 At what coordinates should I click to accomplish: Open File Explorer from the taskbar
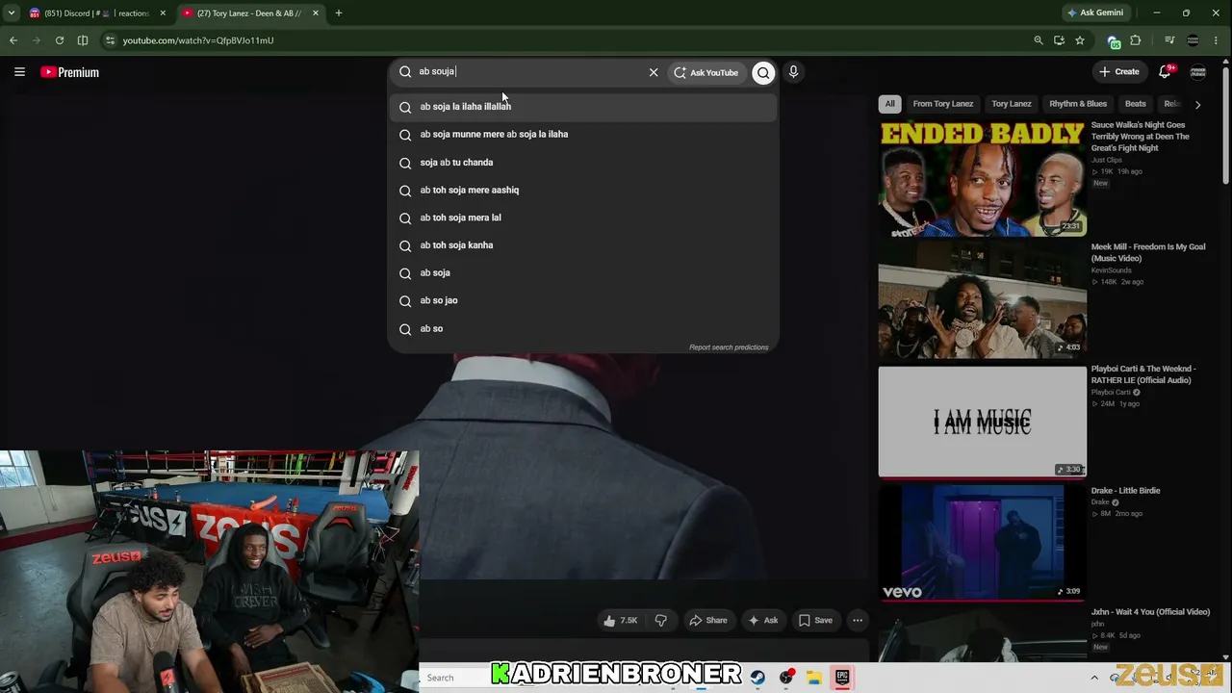pyautogui.click(x=813, y=678)
